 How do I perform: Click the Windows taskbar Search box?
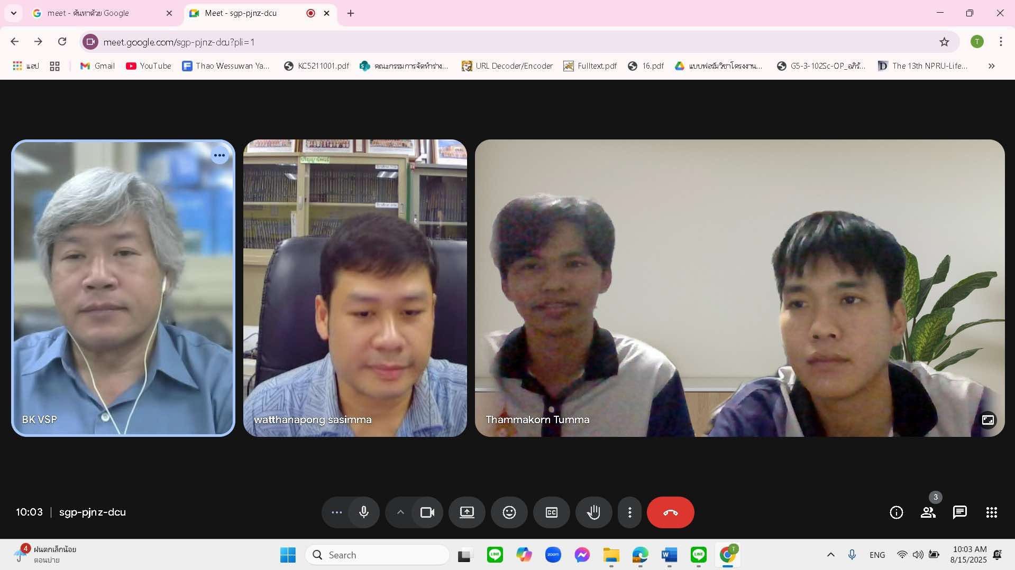[377, 555]
